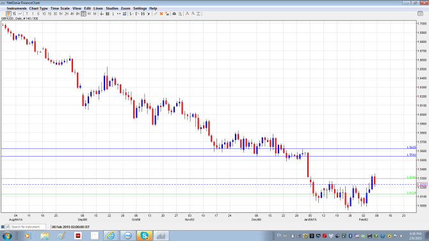Open the media player taskbar icon
429x241 pixels.
coord(28,235)
